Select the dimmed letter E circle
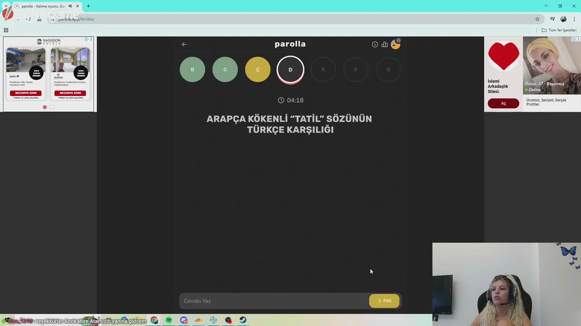The image size is (581, 326). 323,69
